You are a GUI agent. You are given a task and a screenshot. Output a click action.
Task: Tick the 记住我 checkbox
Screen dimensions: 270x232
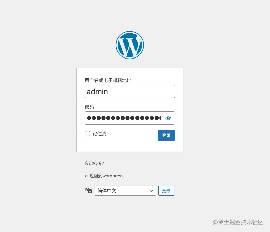click(x=87, y=134)
